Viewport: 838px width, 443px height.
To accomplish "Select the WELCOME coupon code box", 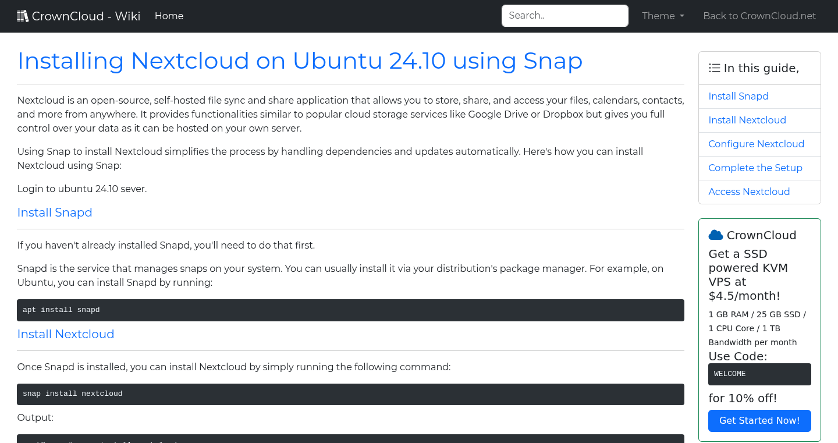I will point(759,374).
